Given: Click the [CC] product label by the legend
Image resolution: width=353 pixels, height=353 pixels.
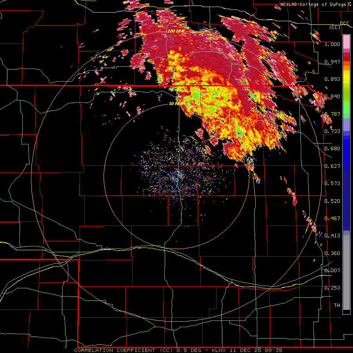Looking at the screenshot, I should coord(335,27).
